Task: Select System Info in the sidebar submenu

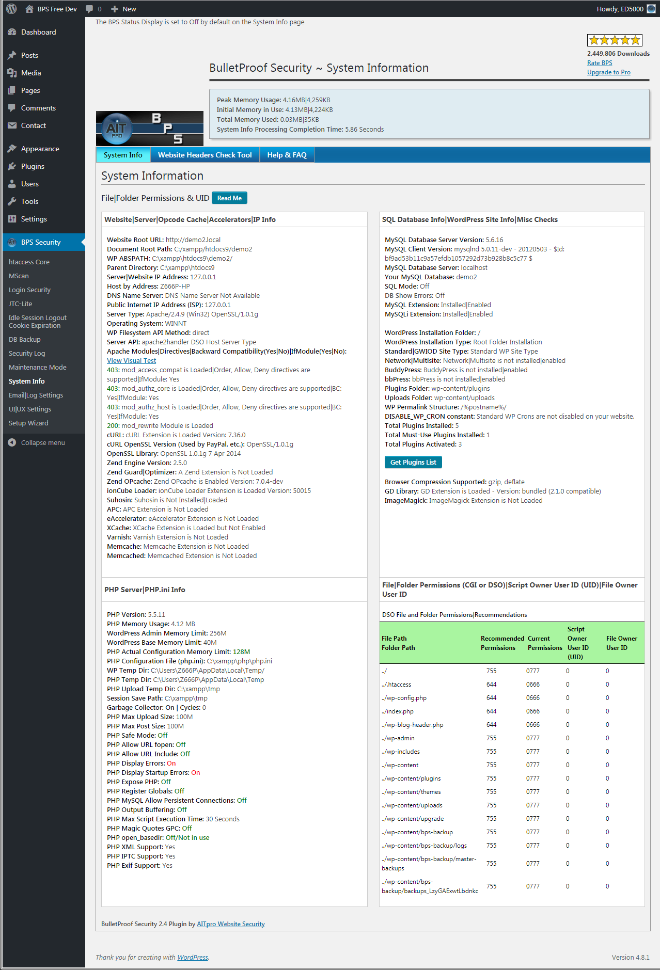Action: click(26, 381)
